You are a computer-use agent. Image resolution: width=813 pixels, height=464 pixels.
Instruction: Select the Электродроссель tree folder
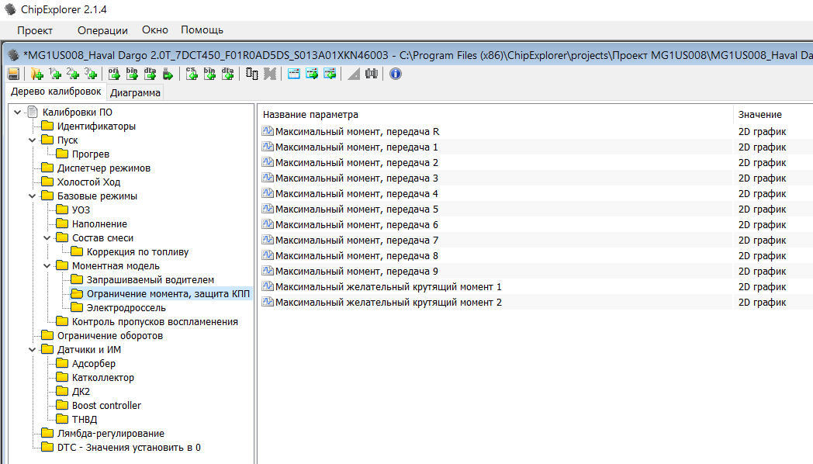click(126, 308)
